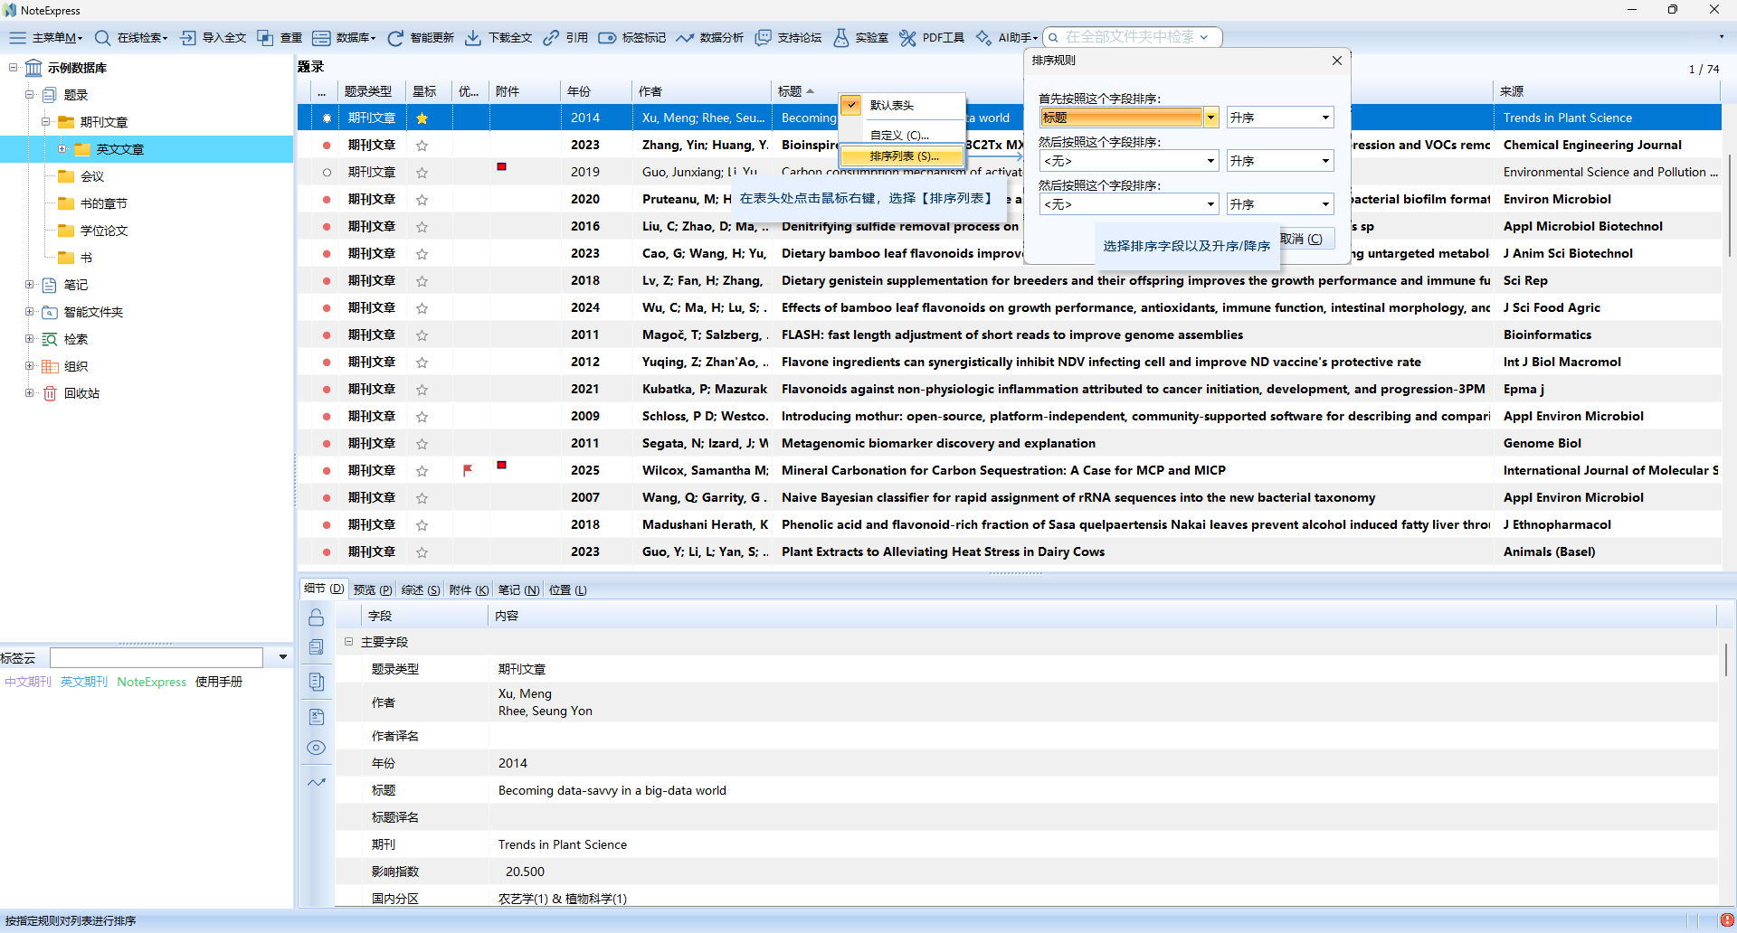The width and height of the screenshot is (1737, 933).
Task: Close the 排序规则 dialog
Action: 1337,61
